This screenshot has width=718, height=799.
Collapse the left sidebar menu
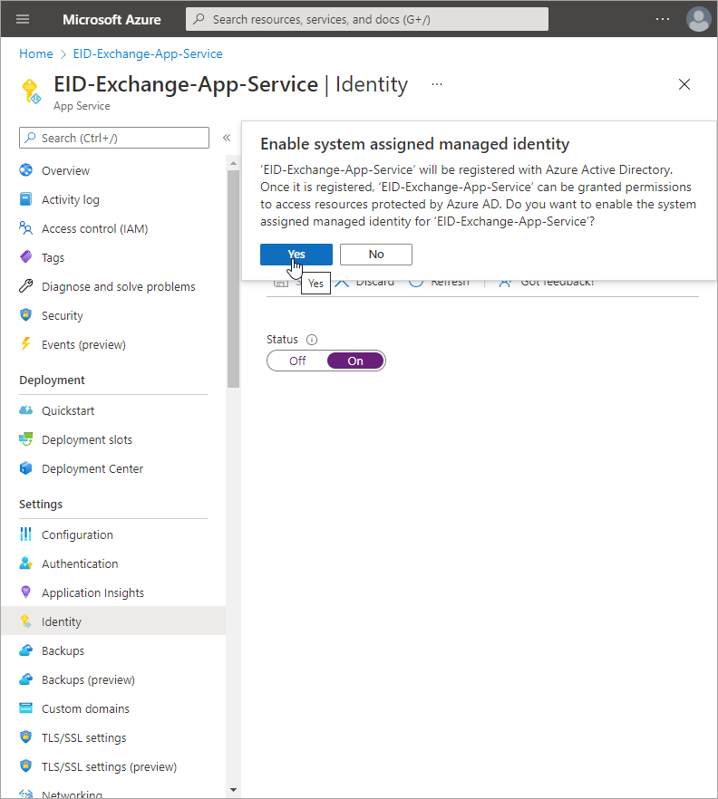[x=227, y=138]
